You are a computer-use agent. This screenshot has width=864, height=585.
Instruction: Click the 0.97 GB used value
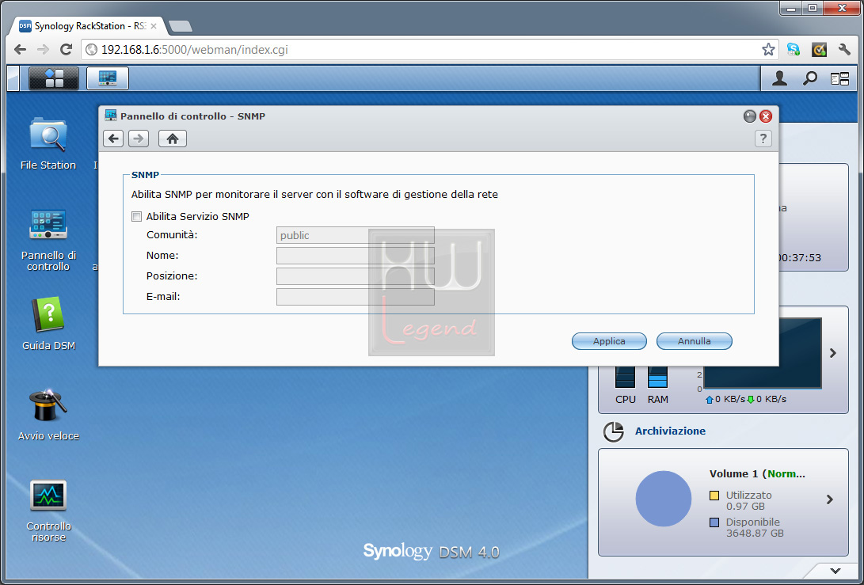(745, 506)
